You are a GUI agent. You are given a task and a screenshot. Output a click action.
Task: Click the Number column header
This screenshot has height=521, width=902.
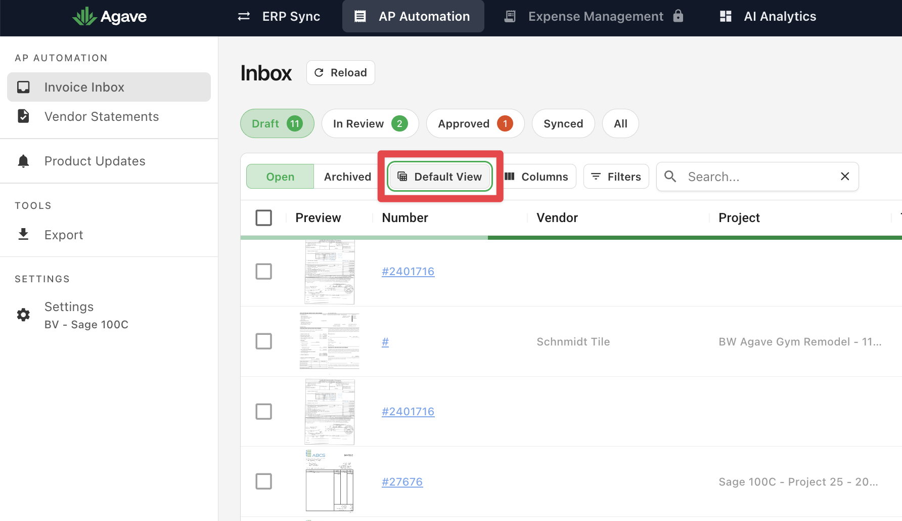tap(405, 218)
